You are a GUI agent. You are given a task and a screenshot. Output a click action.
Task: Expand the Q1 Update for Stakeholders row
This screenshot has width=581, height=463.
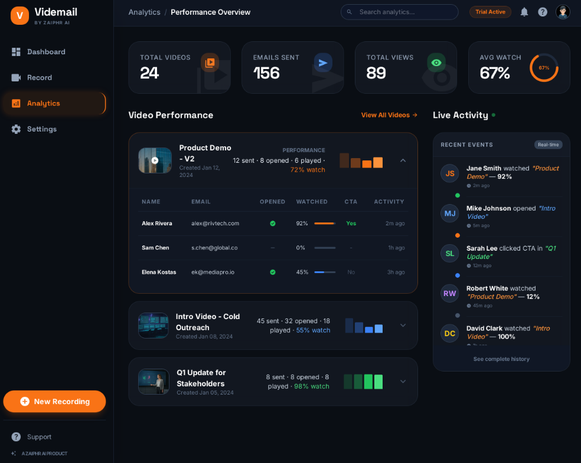click(402, 381)
